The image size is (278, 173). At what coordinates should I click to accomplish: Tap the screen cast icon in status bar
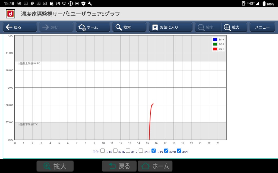[x=64, y=3]
